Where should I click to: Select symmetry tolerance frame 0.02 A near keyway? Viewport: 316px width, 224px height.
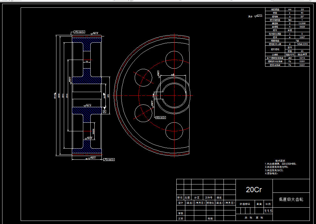161,117
